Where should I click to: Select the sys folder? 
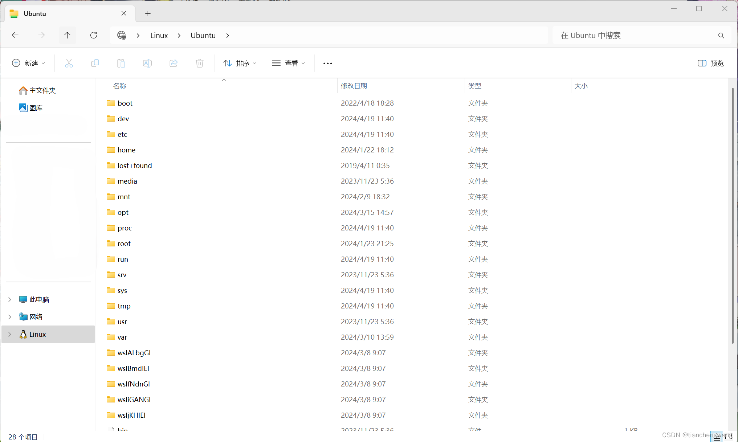click(122, 290)
